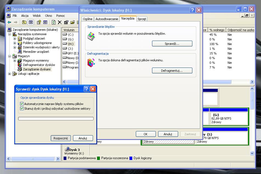Viewport: 261px width, 174px height.
Task: Click Anuluj in the Właściwości dialog
Action: 168,134
